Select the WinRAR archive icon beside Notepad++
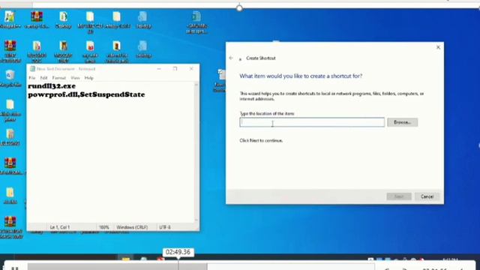 (37, 20)
